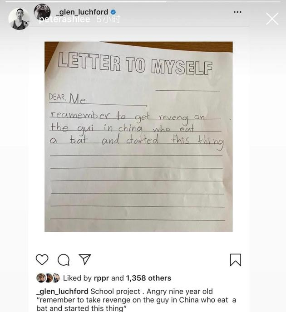Share post with paper plane icon
The width and height of the screenshot is (286, 312).
pos(85,259)
